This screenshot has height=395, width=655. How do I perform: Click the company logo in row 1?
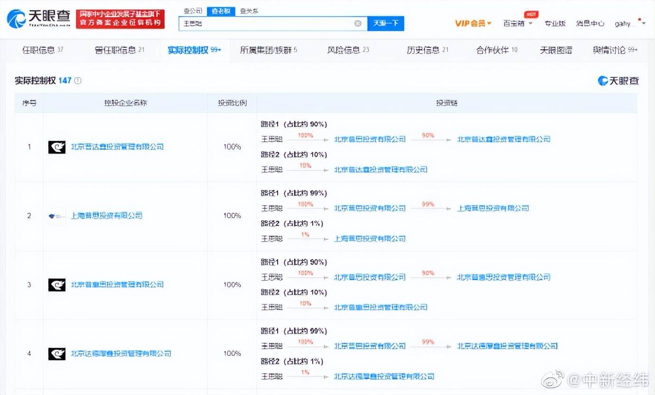(57, 147)
